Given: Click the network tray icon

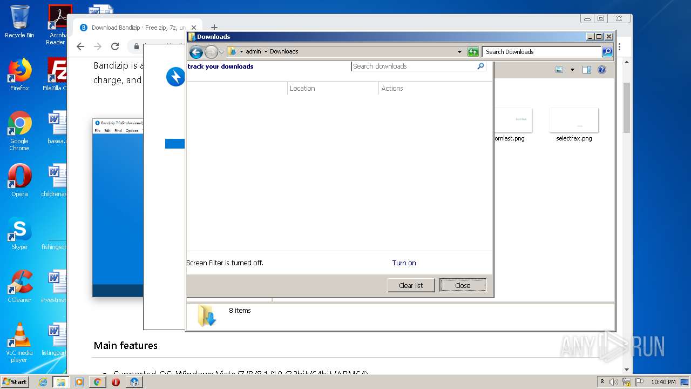Looking at the screenshot, I should (627, 382).
